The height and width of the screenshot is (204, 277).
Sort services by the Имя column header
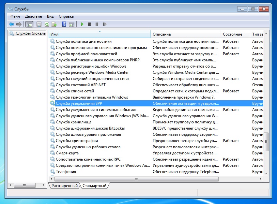pyautogui.click(x=100, y=34)
